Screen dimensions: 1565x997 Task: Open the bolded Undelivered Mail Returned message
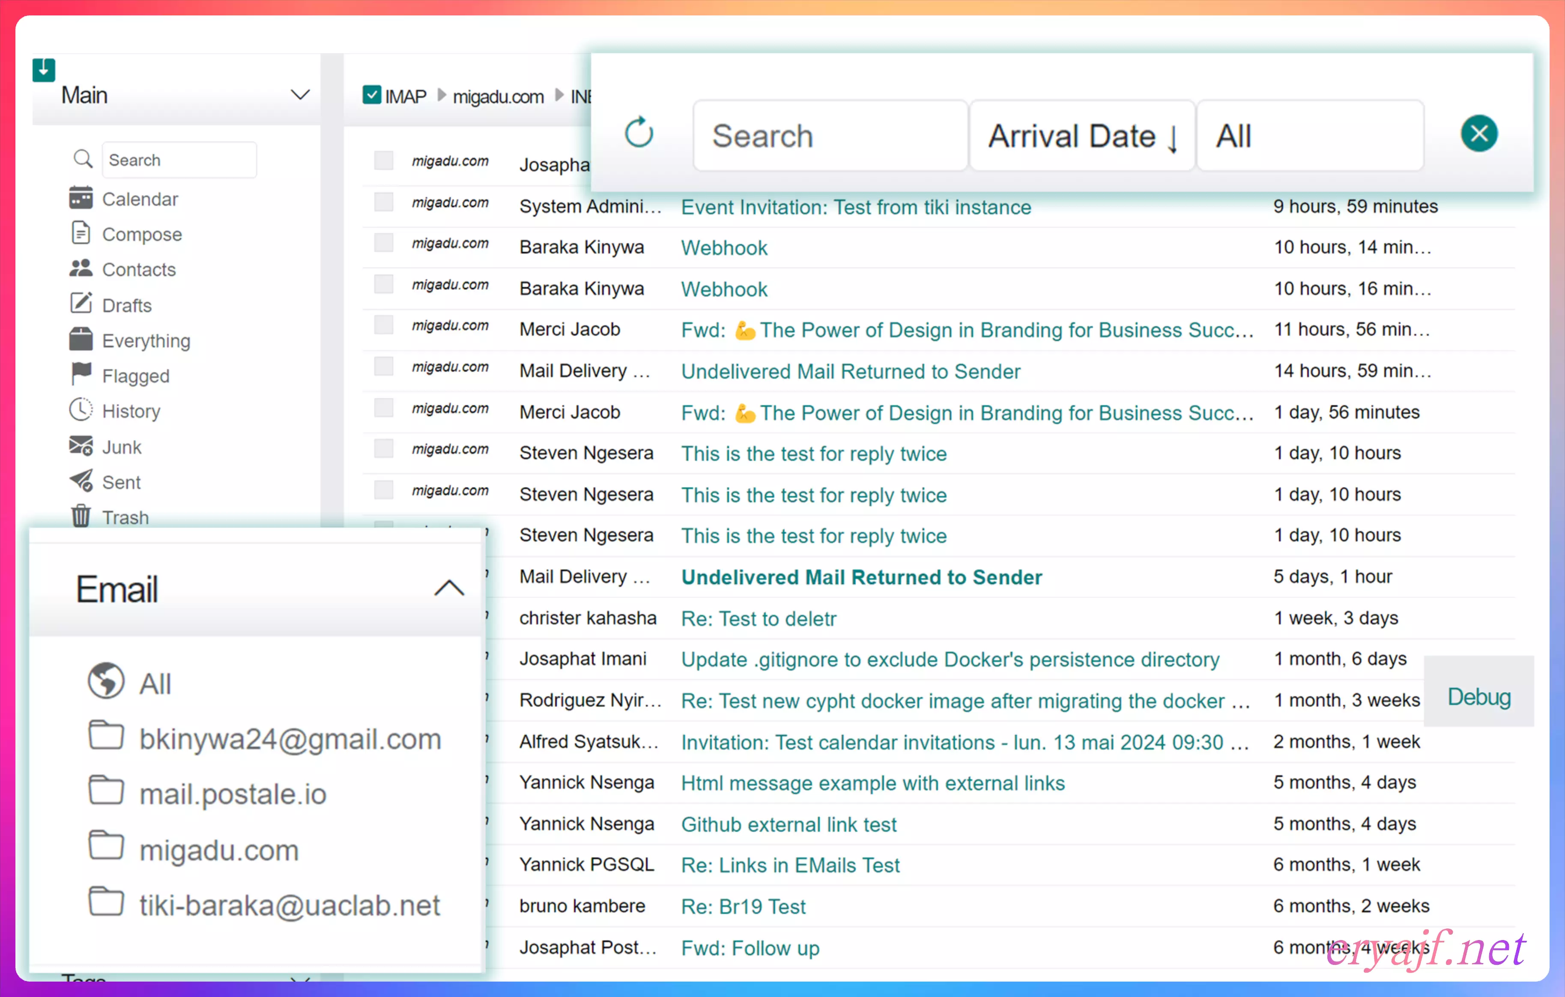(861, 577)
